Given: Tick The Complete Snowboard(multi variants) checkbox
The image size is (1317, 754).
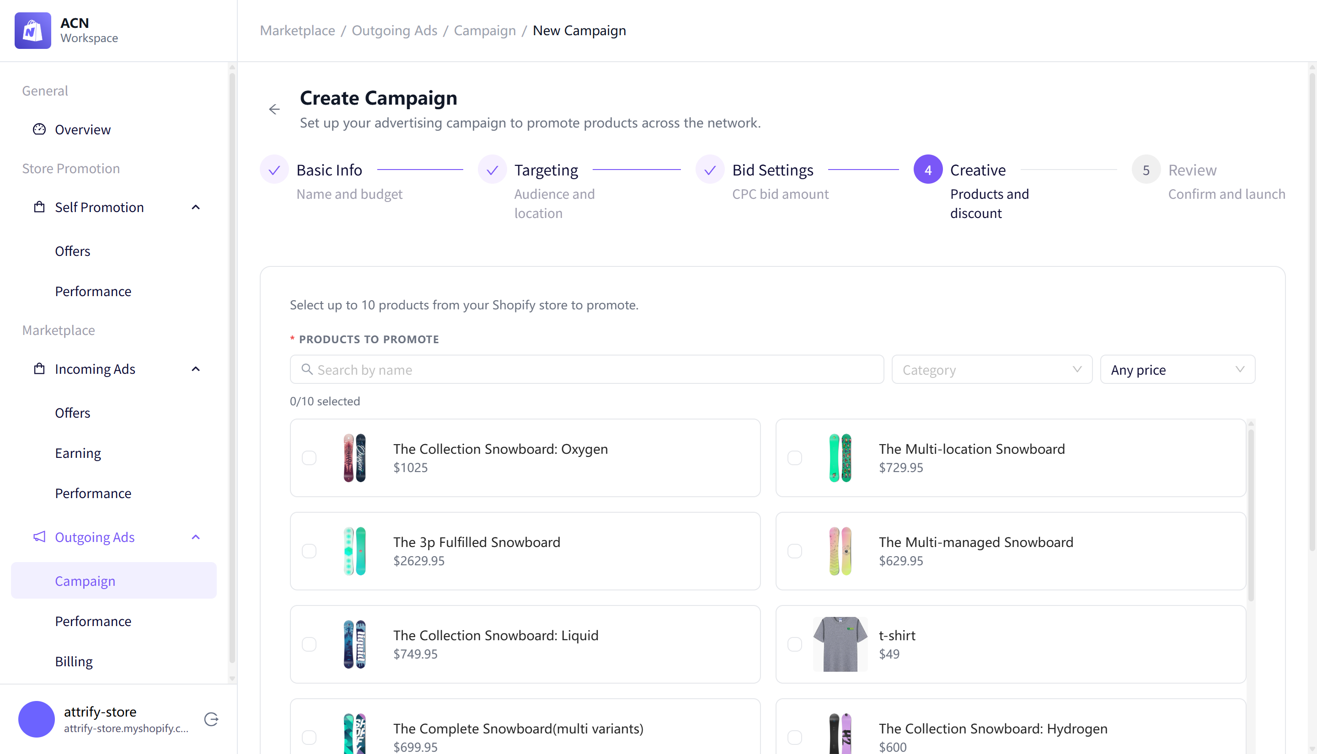Looking at the screenshot, I should click(309, 738).
